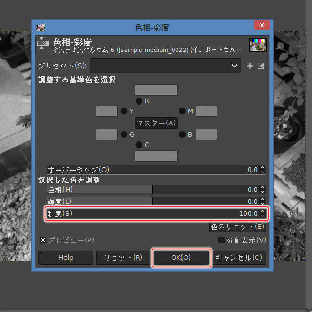Viewport: 312px width, 312px height.
Task: Click the plus icon to save preset
Action: click(x=250, y=66)
